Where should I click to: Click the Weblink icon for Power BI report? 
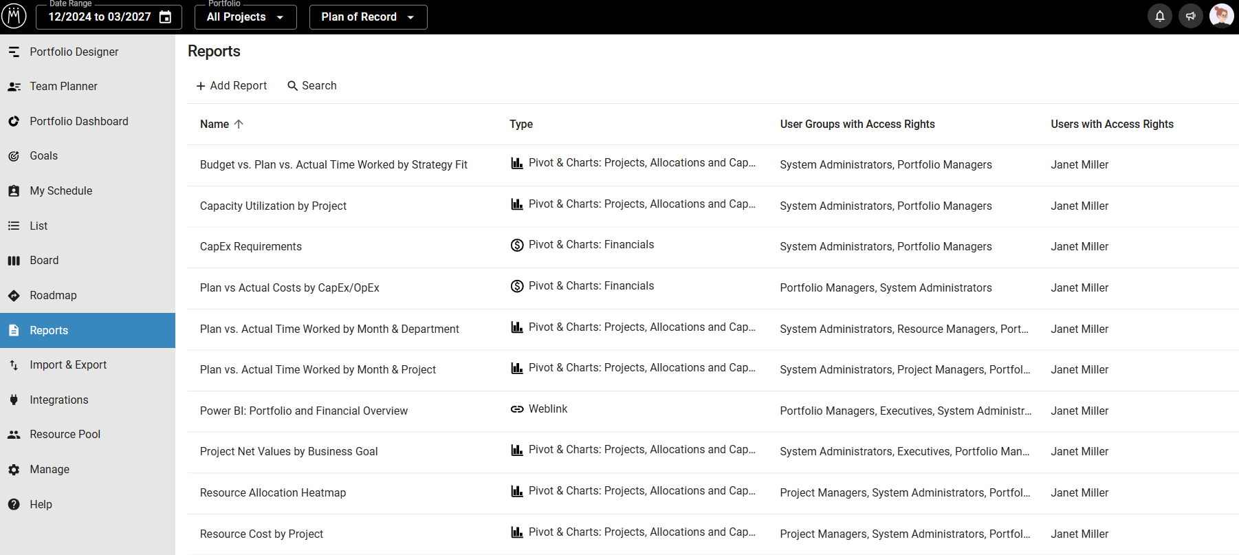[517, 409]
